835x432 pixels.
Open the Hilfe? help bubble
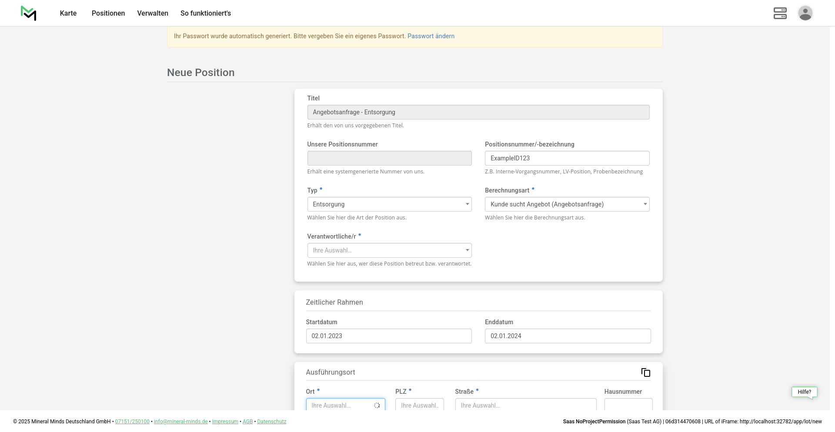click(804, 392)
